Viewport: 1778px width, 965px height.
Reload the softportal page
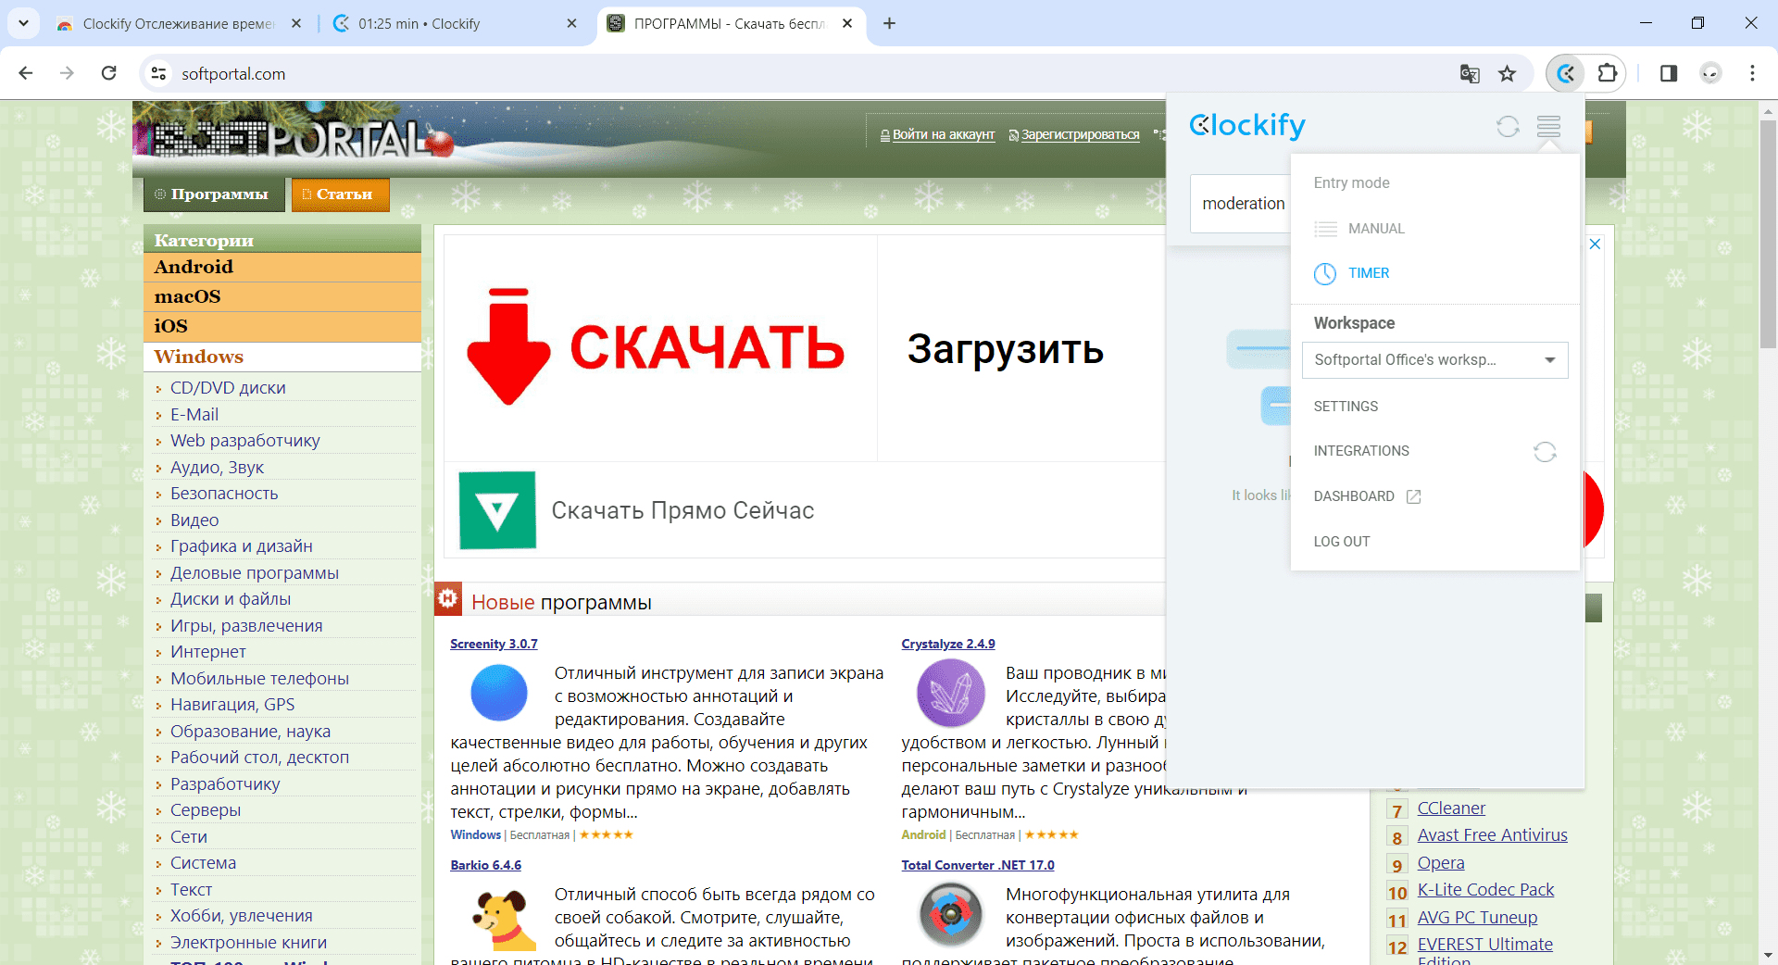[108, 73]
